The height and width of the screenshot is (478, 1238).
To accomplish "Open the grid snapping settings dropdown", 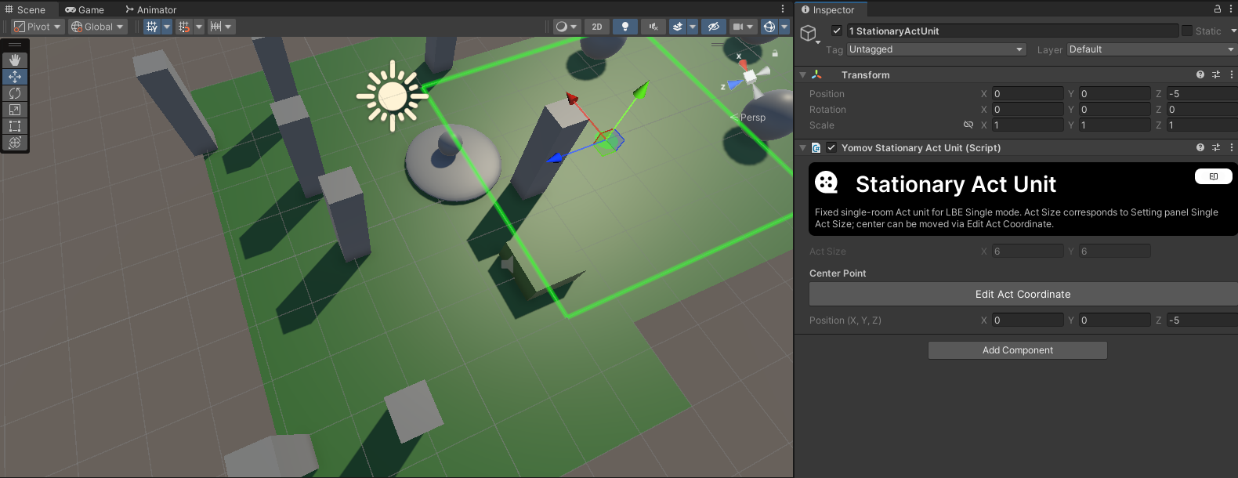I will (199, 27).
